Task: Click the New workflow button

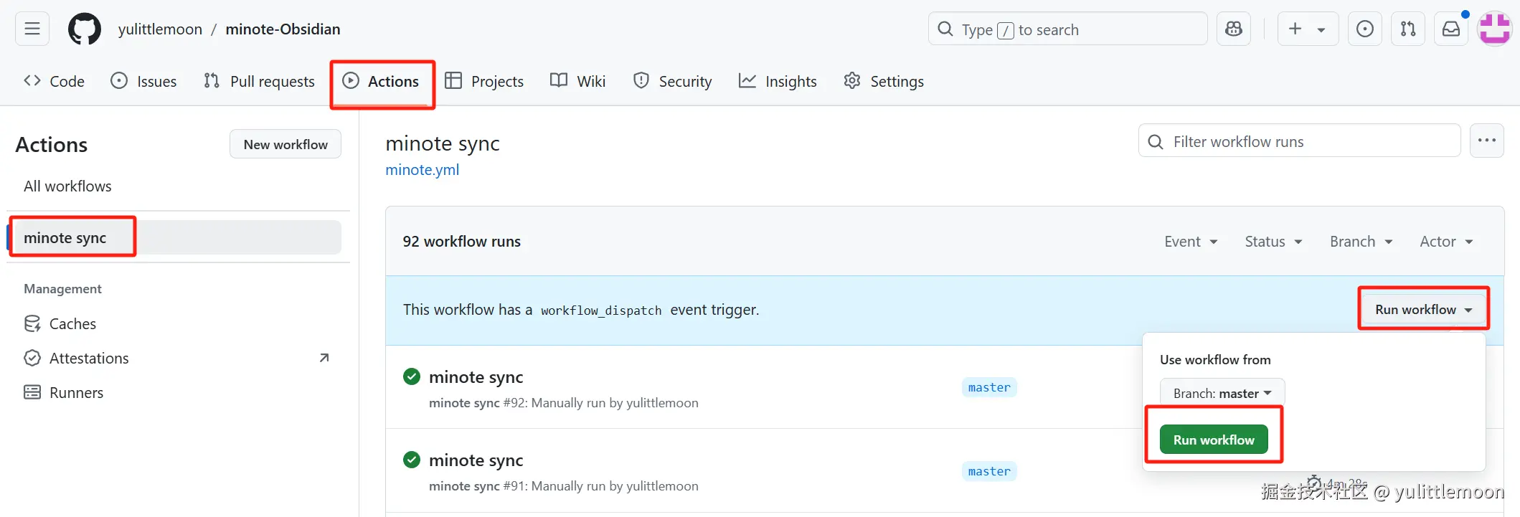Action: tap(285, 144)
